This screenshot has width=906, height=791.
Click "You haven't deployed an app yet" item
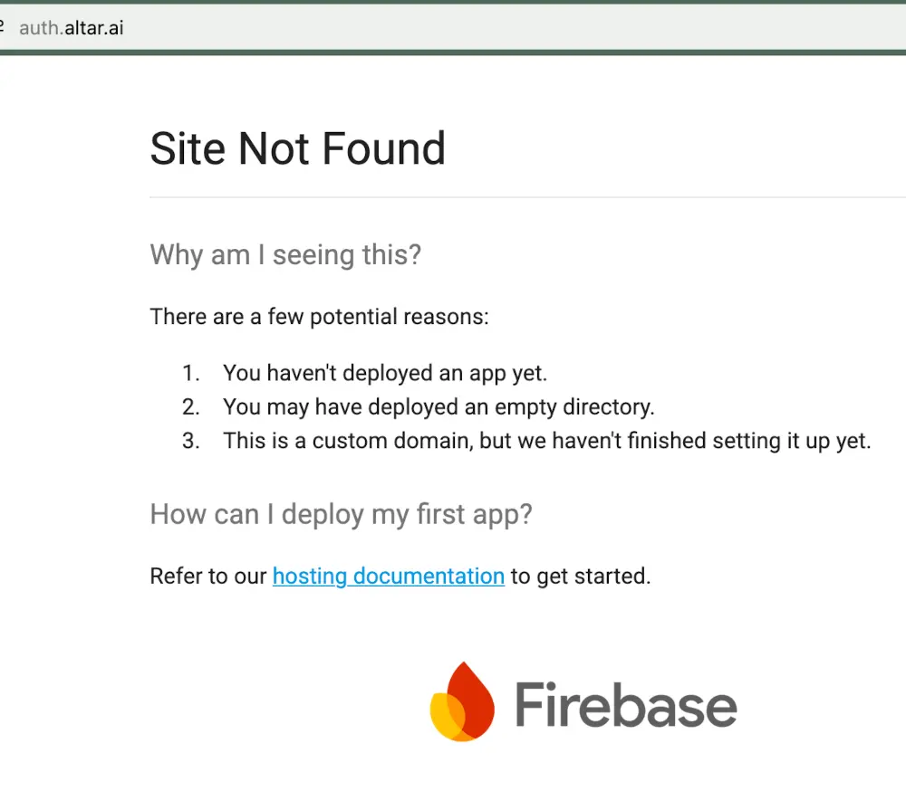385,372
